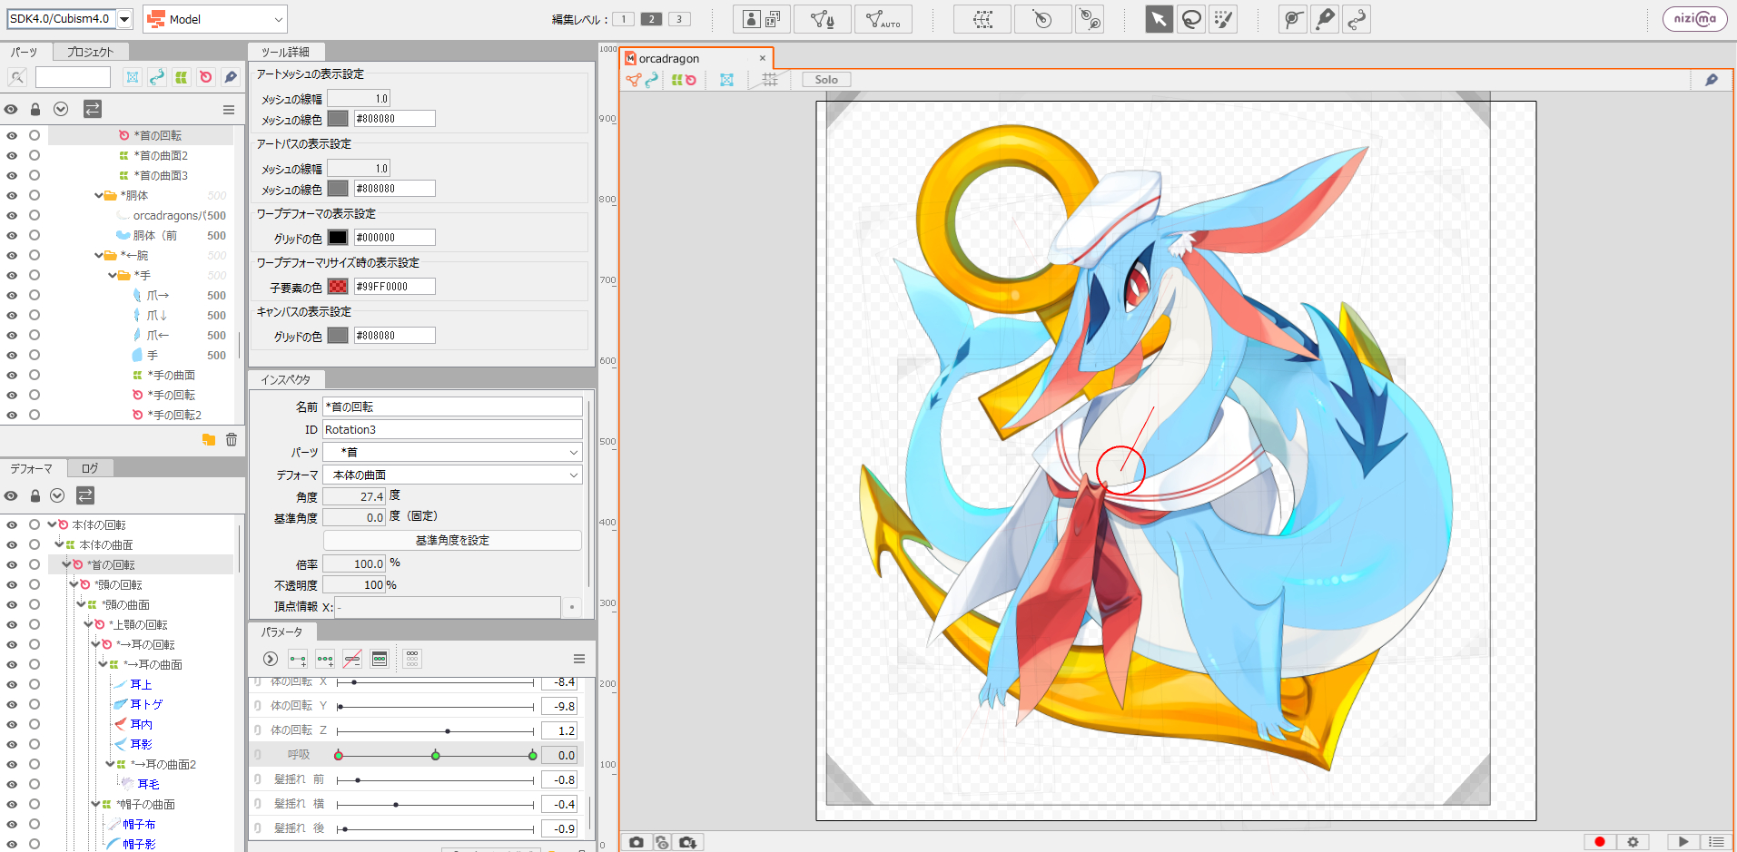Hide the *首の曲面2 part
The width and height of the screenshot is (1737, 852).
pyautogui.click(x=12, y=155)
